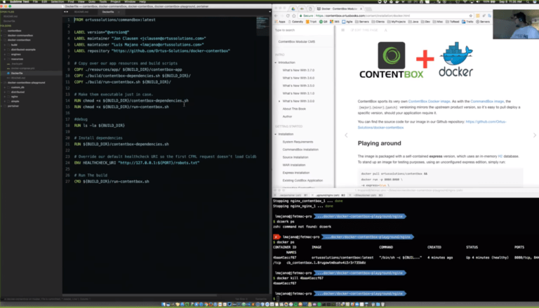Image resolution: width=539 pixels, height=308 pixels.
Task: Open the Selection menu
Action: pos(58,1)
